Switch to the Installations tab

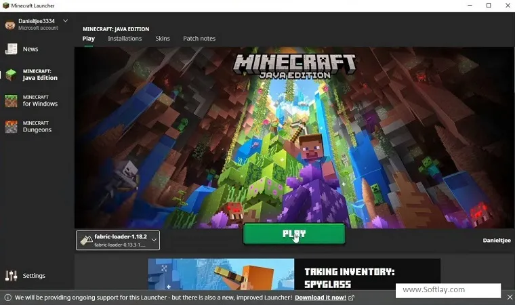[125, 39]
